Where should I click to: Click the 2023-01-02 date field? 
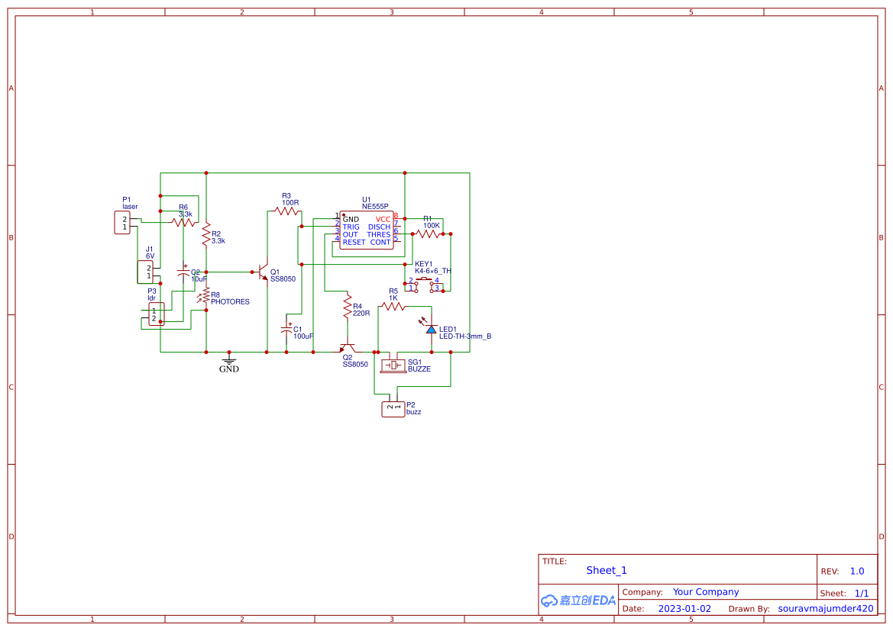[685, 608]
